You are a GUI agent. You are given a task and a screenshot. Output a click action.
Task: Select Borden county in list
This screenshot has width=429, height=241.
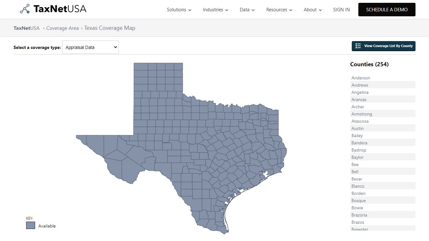click(x=383, y=193)
